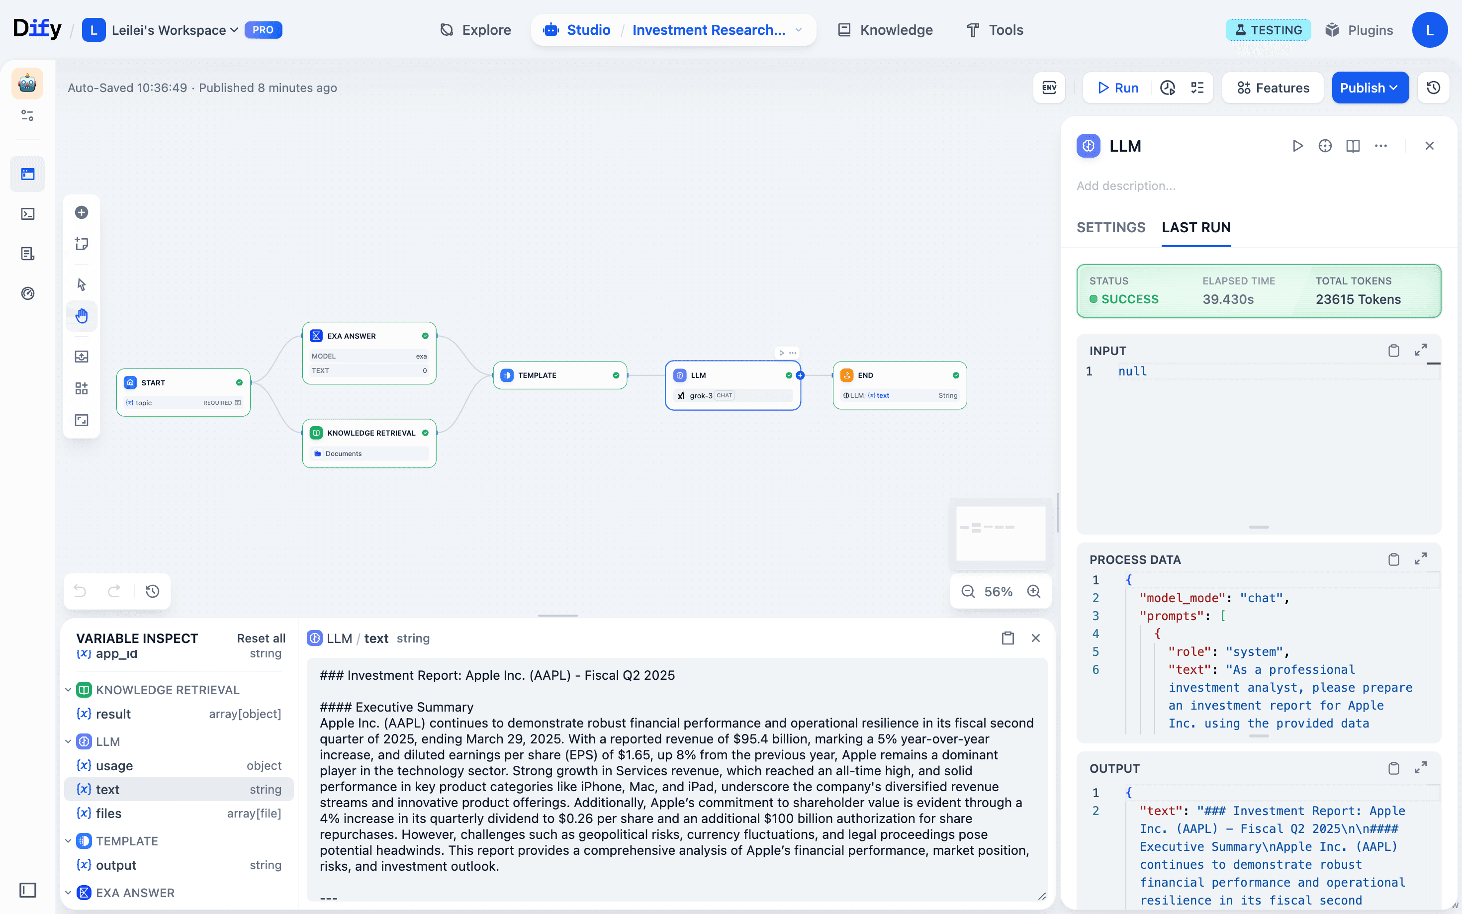
Task: Select the pointer mode tool
Action: (x=82, y=284)
